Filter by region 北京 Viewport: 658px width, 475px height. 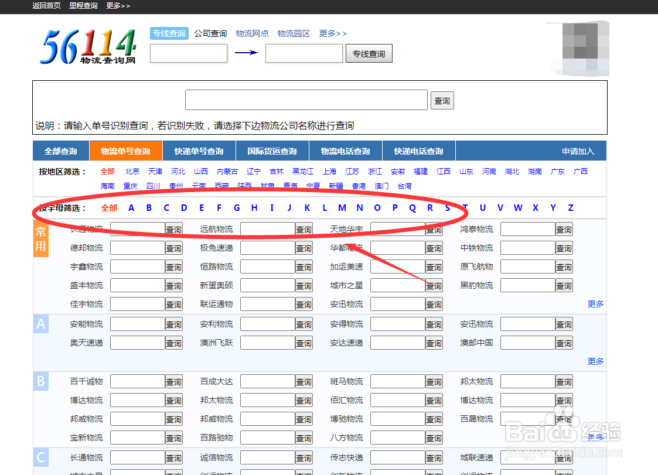tap(132, 171)
